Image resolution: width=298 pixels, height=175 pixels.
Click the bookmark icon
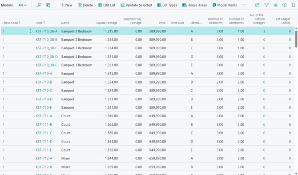[x=294, y=5]
